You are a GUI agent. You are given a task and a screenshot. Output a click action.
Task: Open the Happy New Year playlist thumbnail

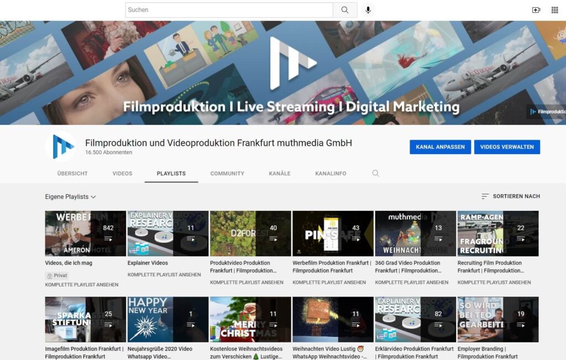168,320
